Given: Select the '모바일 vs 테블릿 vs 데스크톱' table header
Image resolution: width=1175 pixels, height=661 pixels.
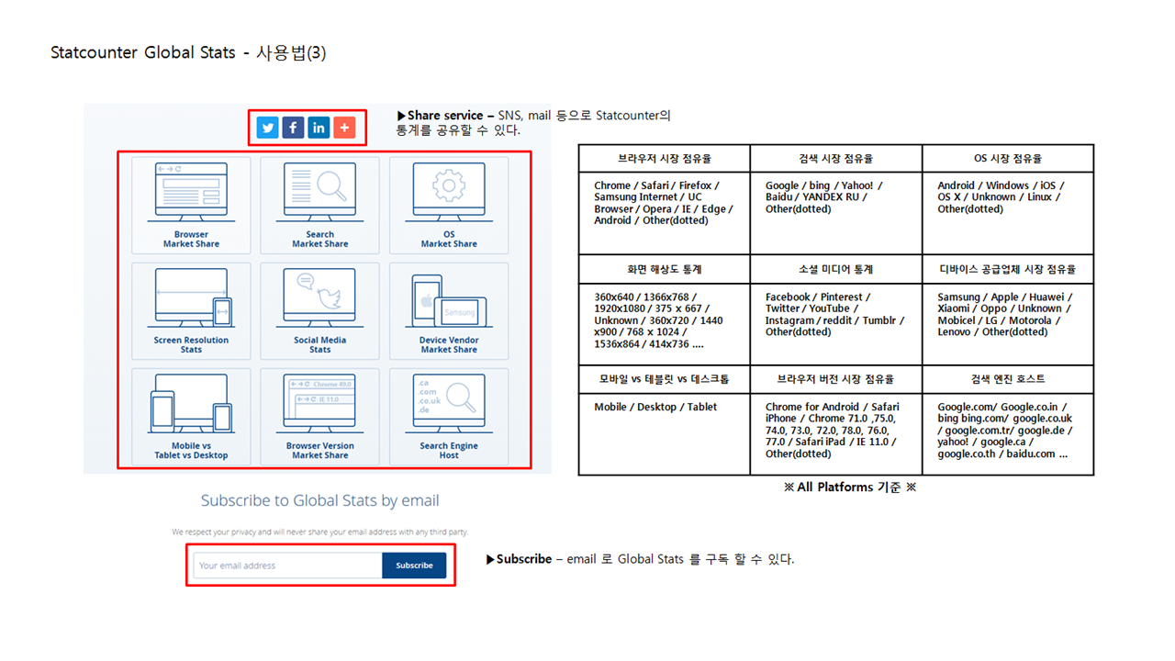Looking at the screenshot, I should (x=664, y=379).
